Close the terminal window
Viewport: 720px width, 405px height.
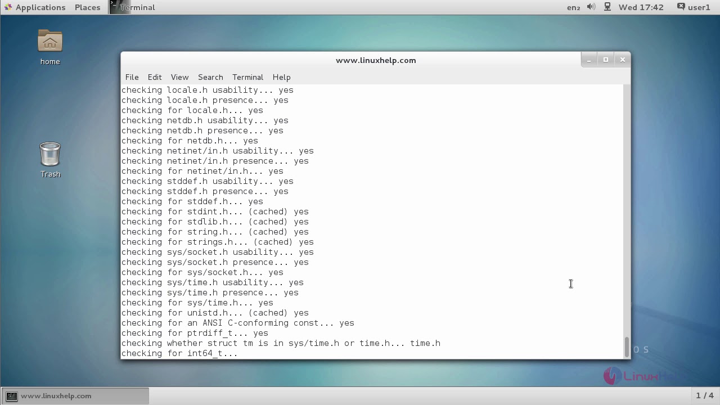click(x=623, y=60)
